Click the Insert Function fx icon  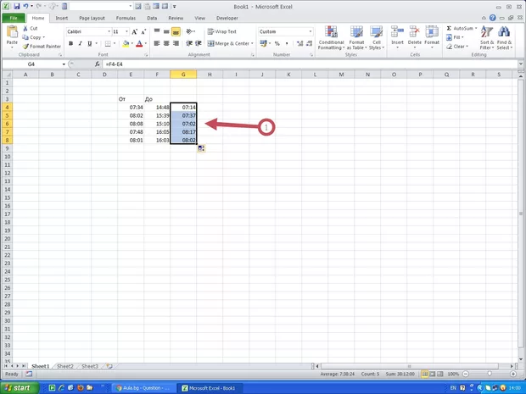[98, 64]
